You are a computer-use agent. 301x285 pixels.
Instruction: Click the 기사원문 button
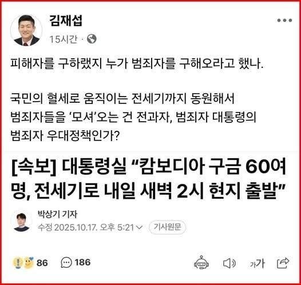coord(168,227)
